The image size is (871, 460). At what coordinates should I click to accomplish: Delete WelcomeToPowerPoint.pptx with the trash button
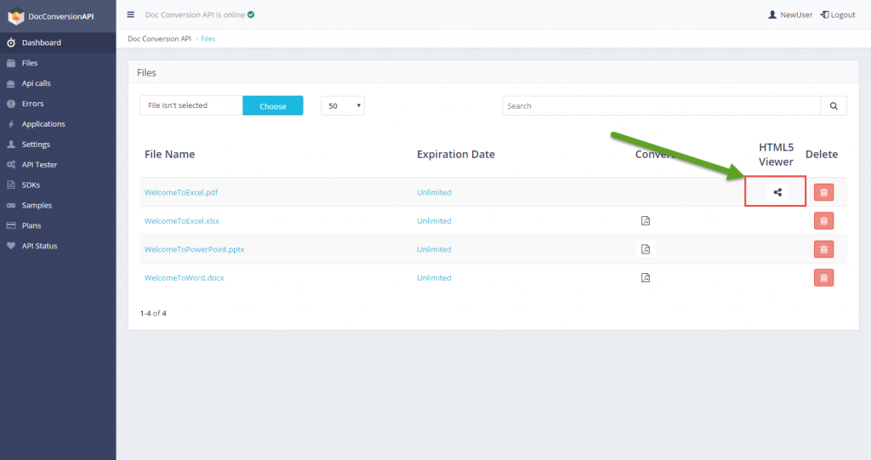(x=823, y=249)
